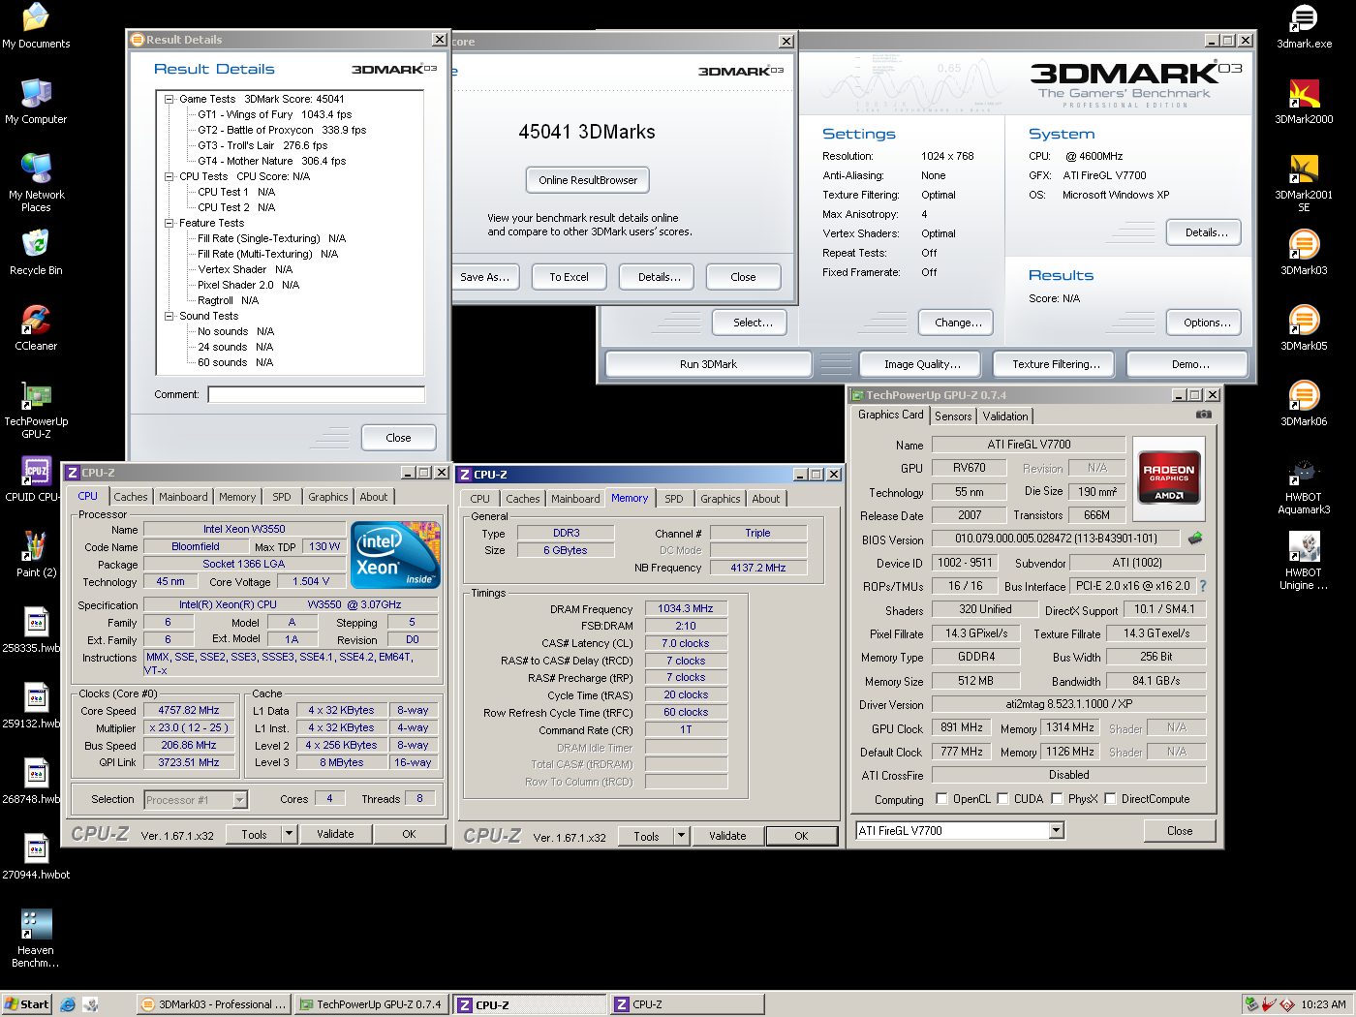Click the GPU-Z screenshot camera icon
The height and width of the screenshot is (1017, 1356).
(x=1203, y=415)
